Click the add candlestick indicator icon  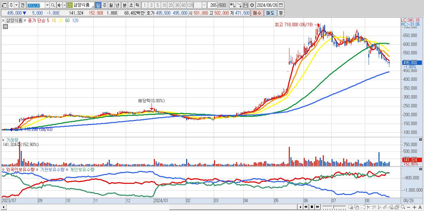pos(232,5)
